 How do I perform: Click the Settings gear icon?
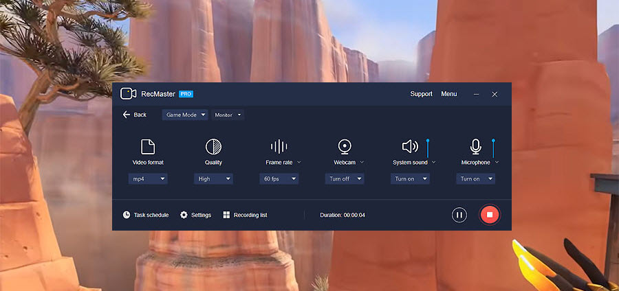(184, 215)
